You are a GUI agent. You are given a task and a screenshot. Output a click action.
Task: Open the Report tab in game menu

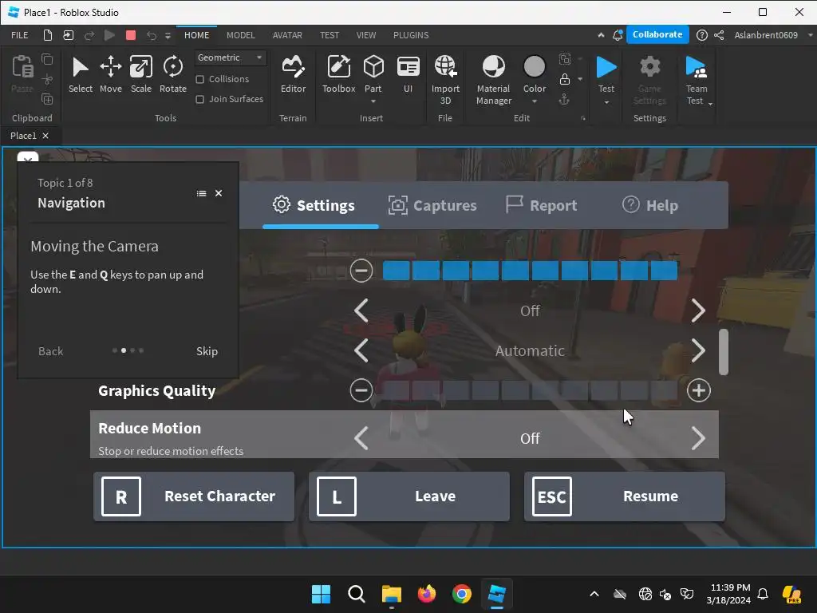[541, 205]
